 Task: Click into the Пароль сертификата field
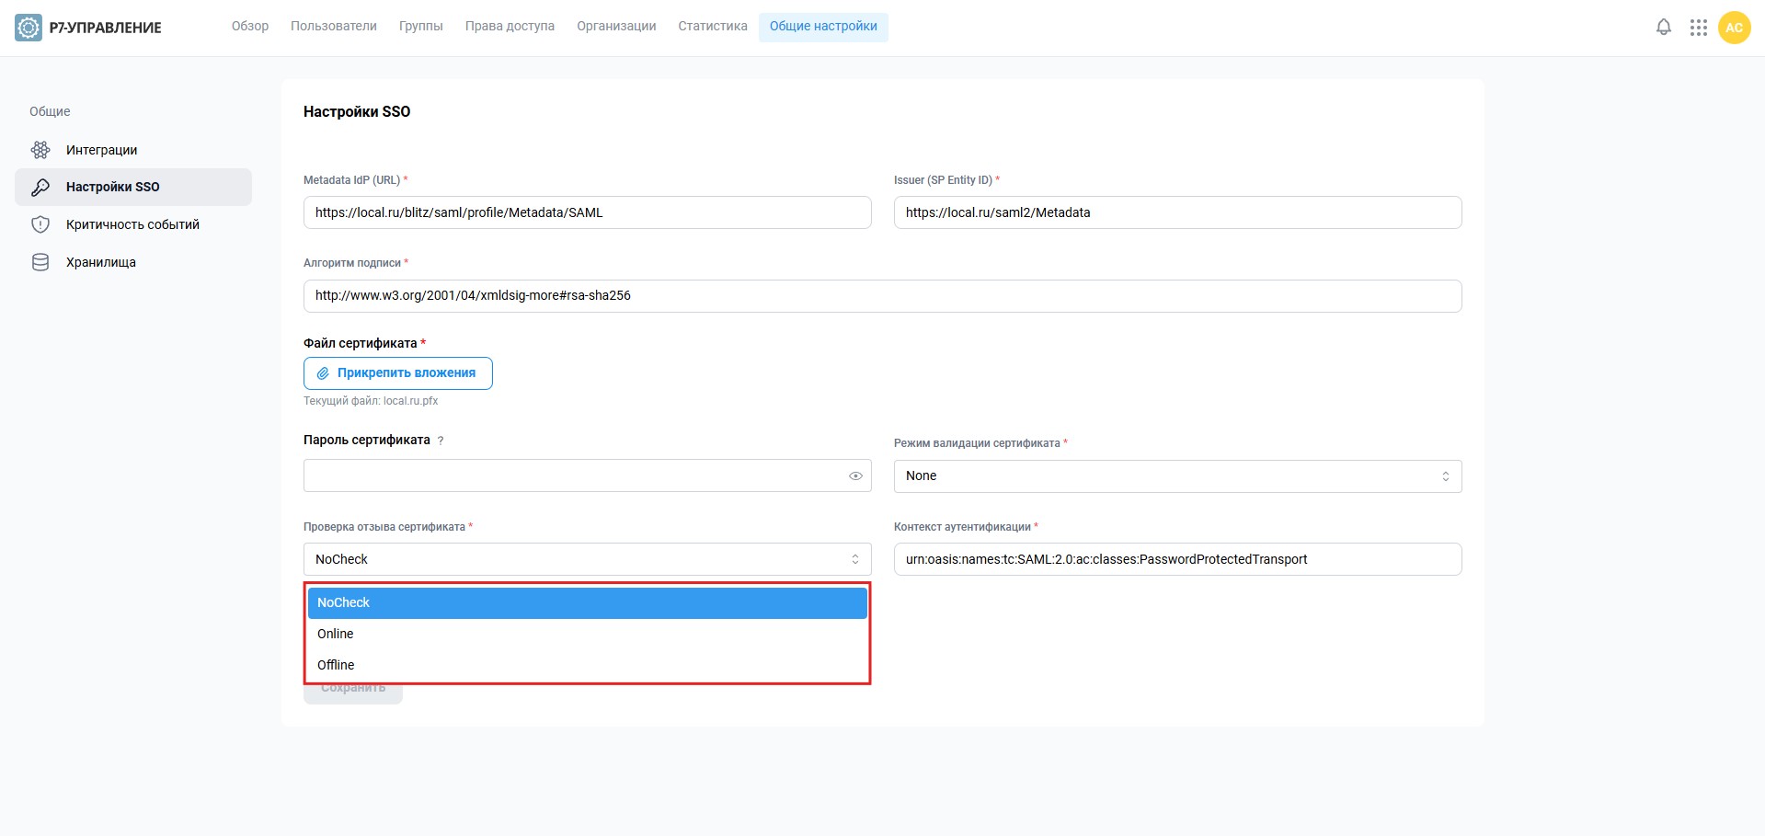pyautogui.click(x=587, y=475)
